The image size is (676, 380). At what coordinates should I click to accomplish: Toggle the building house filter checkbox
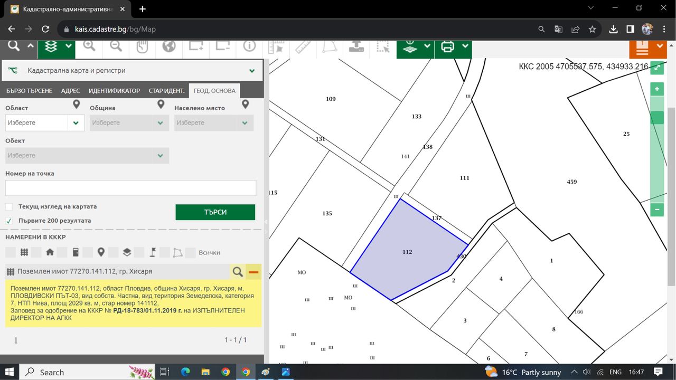[36, 252]
